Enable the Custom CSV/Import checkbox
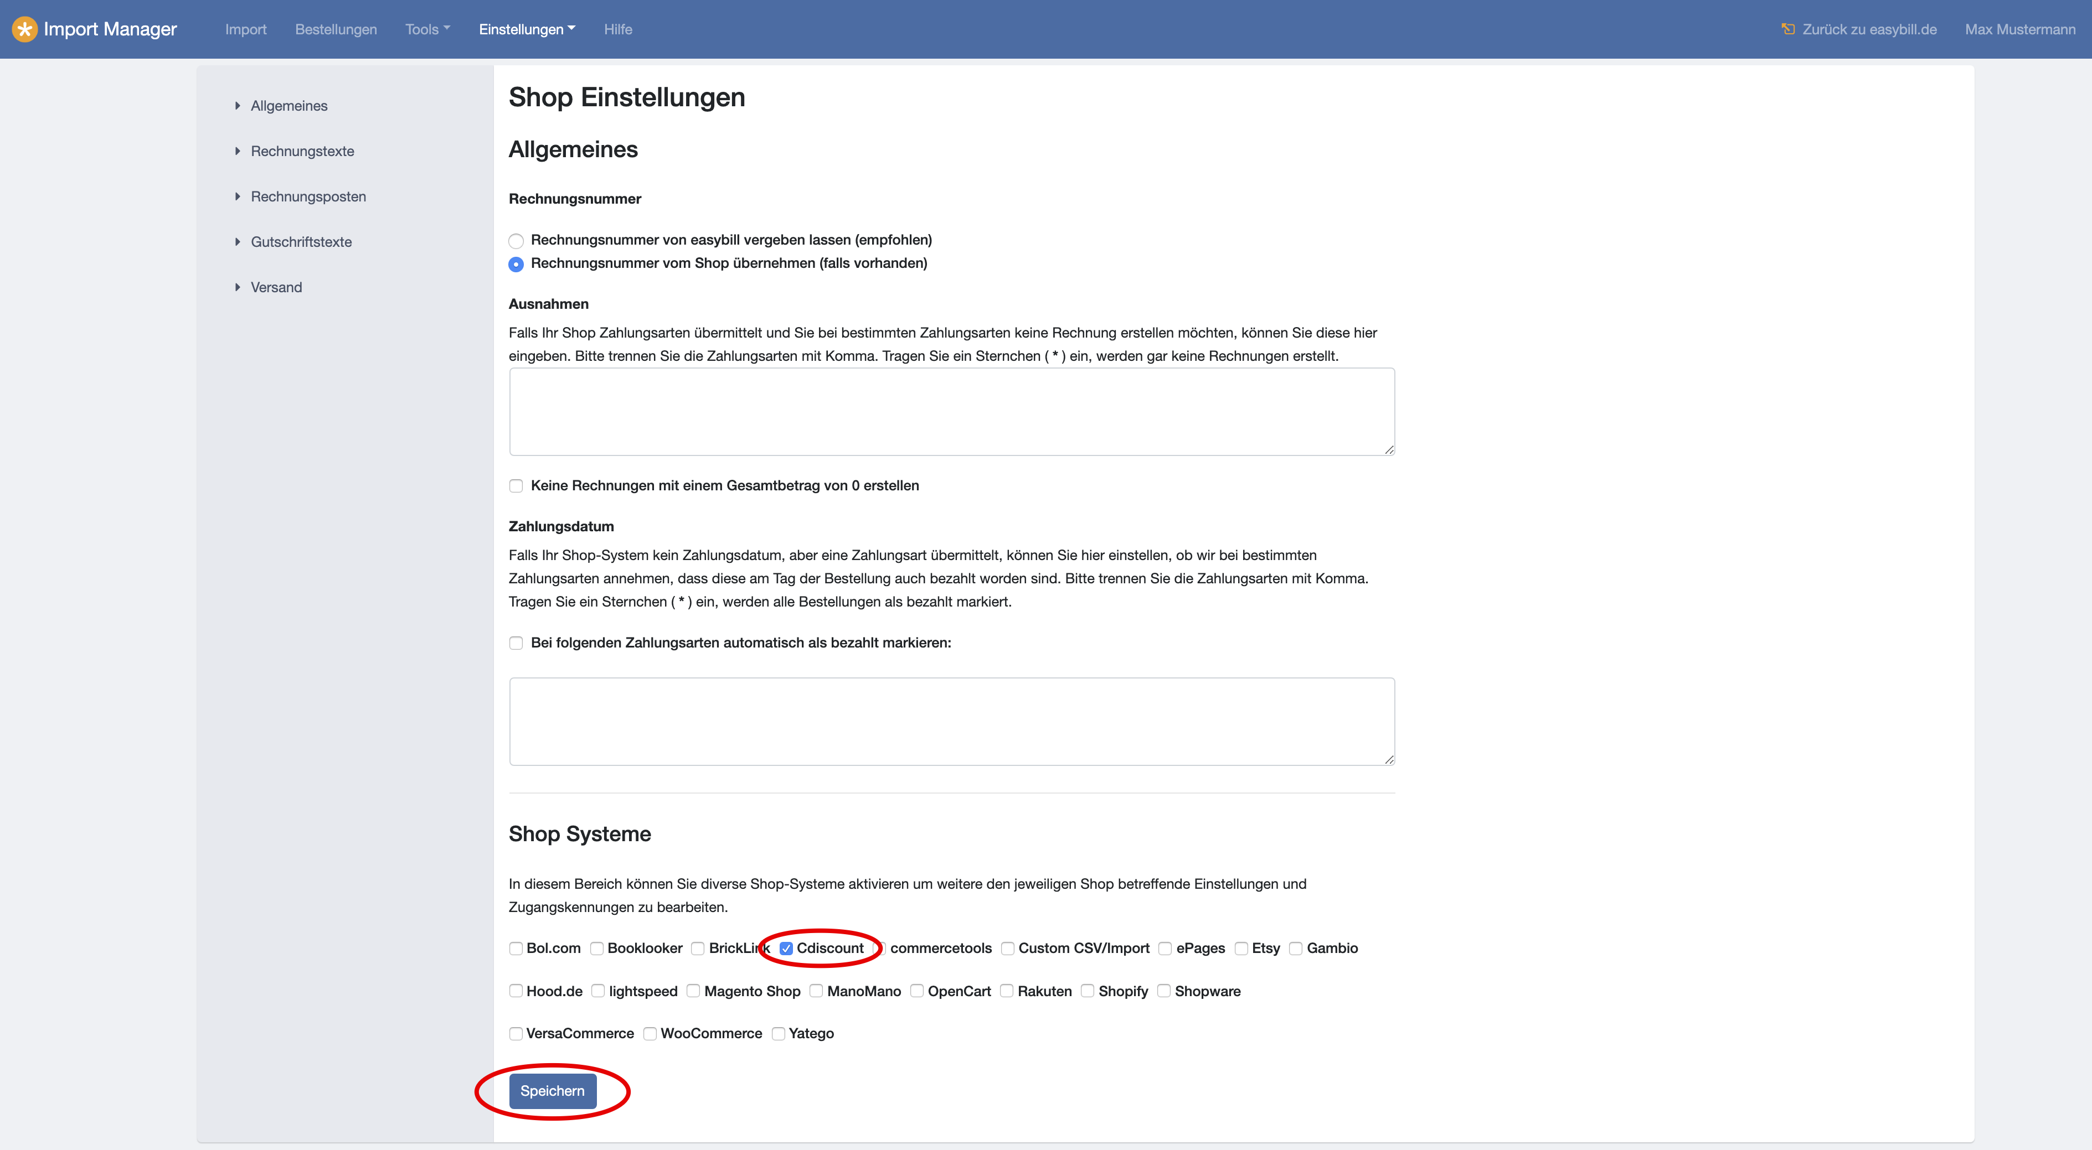 [x=1008, y=948]
